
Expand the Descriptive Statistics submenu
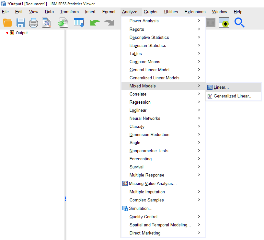(x=149, y=38)
